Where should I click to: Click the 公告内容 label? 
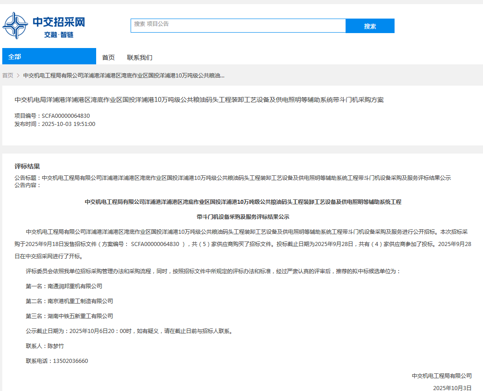[x=27, y=185]
